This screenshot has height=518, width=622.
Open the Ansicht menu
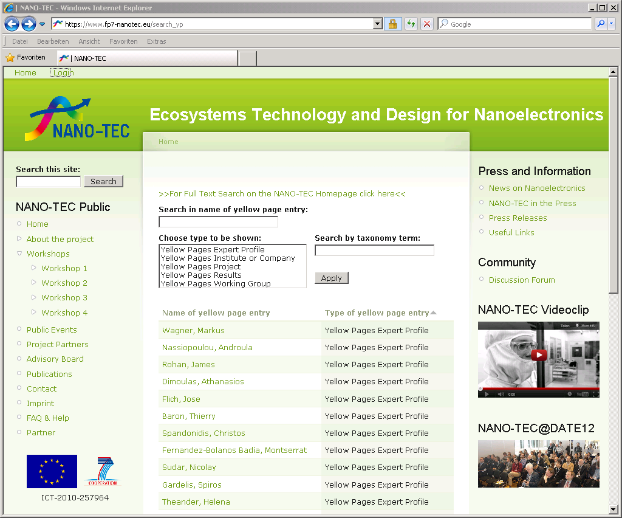click(x=89, y=41)
